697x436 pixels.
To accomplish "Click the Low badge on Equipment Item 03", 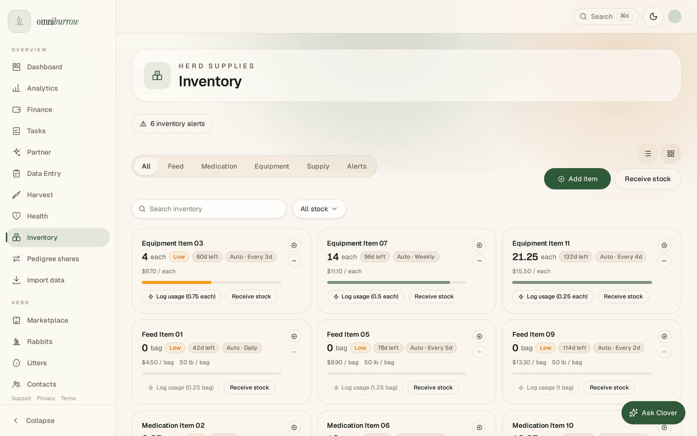I will (179, 257).
